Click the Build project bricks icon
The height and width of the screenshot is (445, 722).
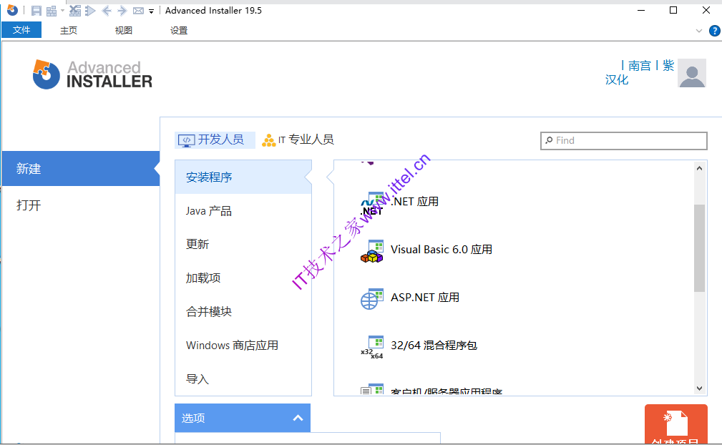(x=51, y=11)
